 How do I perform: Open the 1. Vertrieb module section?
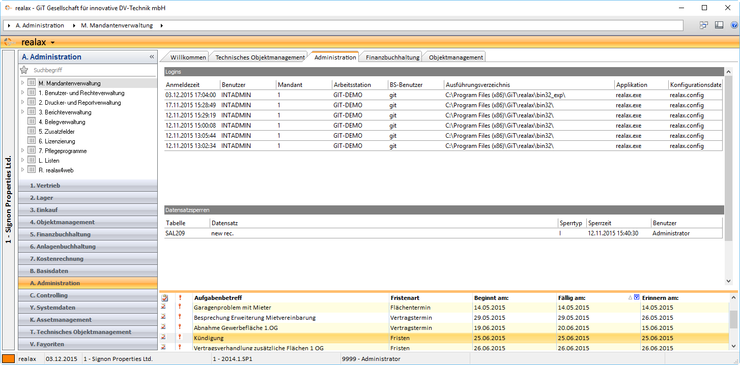coord(88,186)
